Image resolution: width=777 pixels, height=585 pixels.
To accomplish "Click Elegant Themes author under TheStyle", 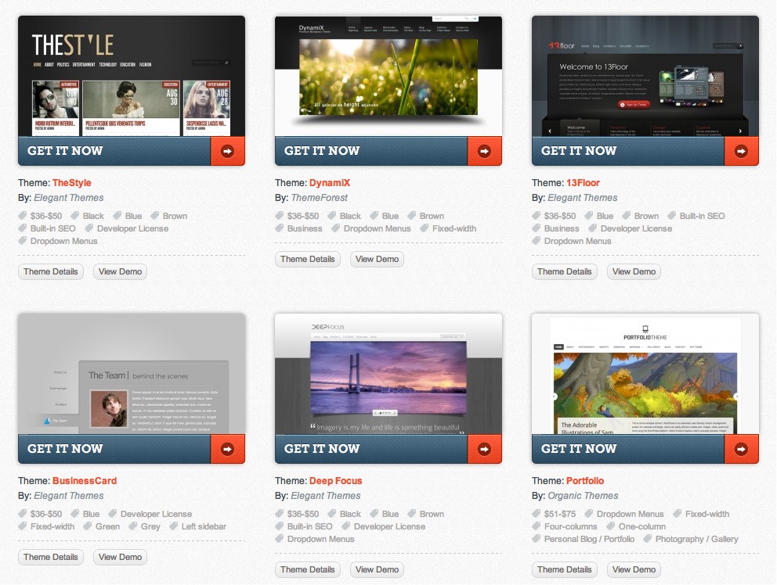I will 69,197.
